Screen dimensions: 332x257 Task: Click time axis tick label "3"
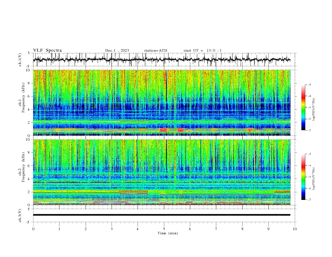tap(112, 229)
